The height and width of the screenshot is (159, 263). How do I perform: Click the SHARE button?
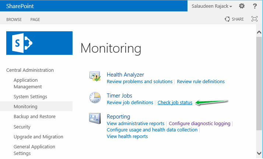pos(234,19)
